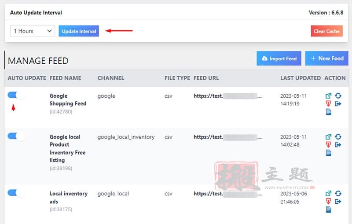The height and width of the screenshot is (224, 352).
Task: Click the Clear Cache button
Action: pos(326,31)
